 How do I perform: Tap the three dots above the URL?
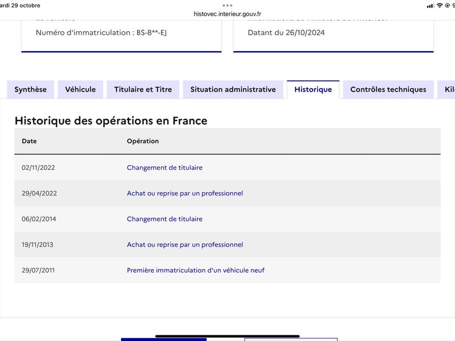(x=227, y=6)
